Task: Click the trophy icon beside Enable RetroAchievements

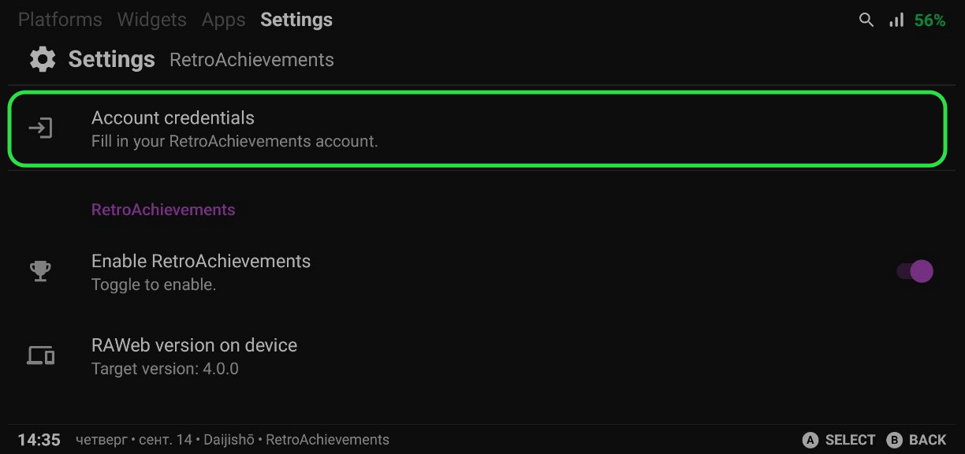Action: [40, 271]
